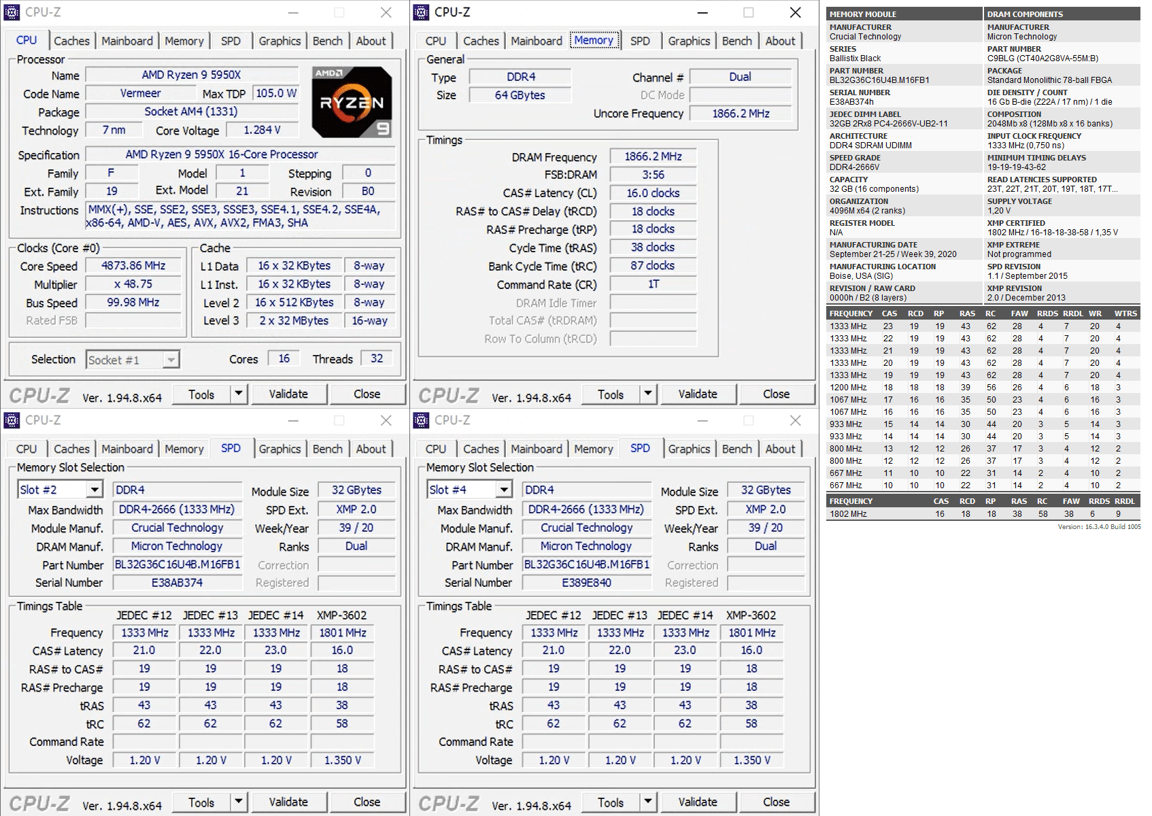The width and height of the screenshot is (1152, 816).
Task: Click Module Size 32 GBytes in Slot #2
Action: pos(356,490)
